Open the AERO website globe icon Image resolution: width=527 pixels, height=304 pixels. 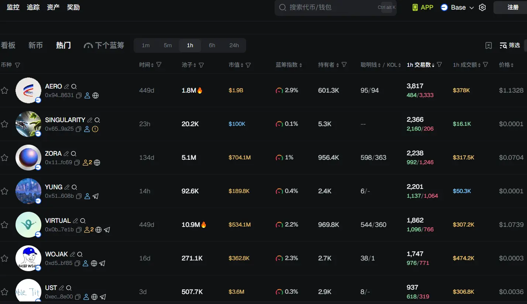[96, 96]
